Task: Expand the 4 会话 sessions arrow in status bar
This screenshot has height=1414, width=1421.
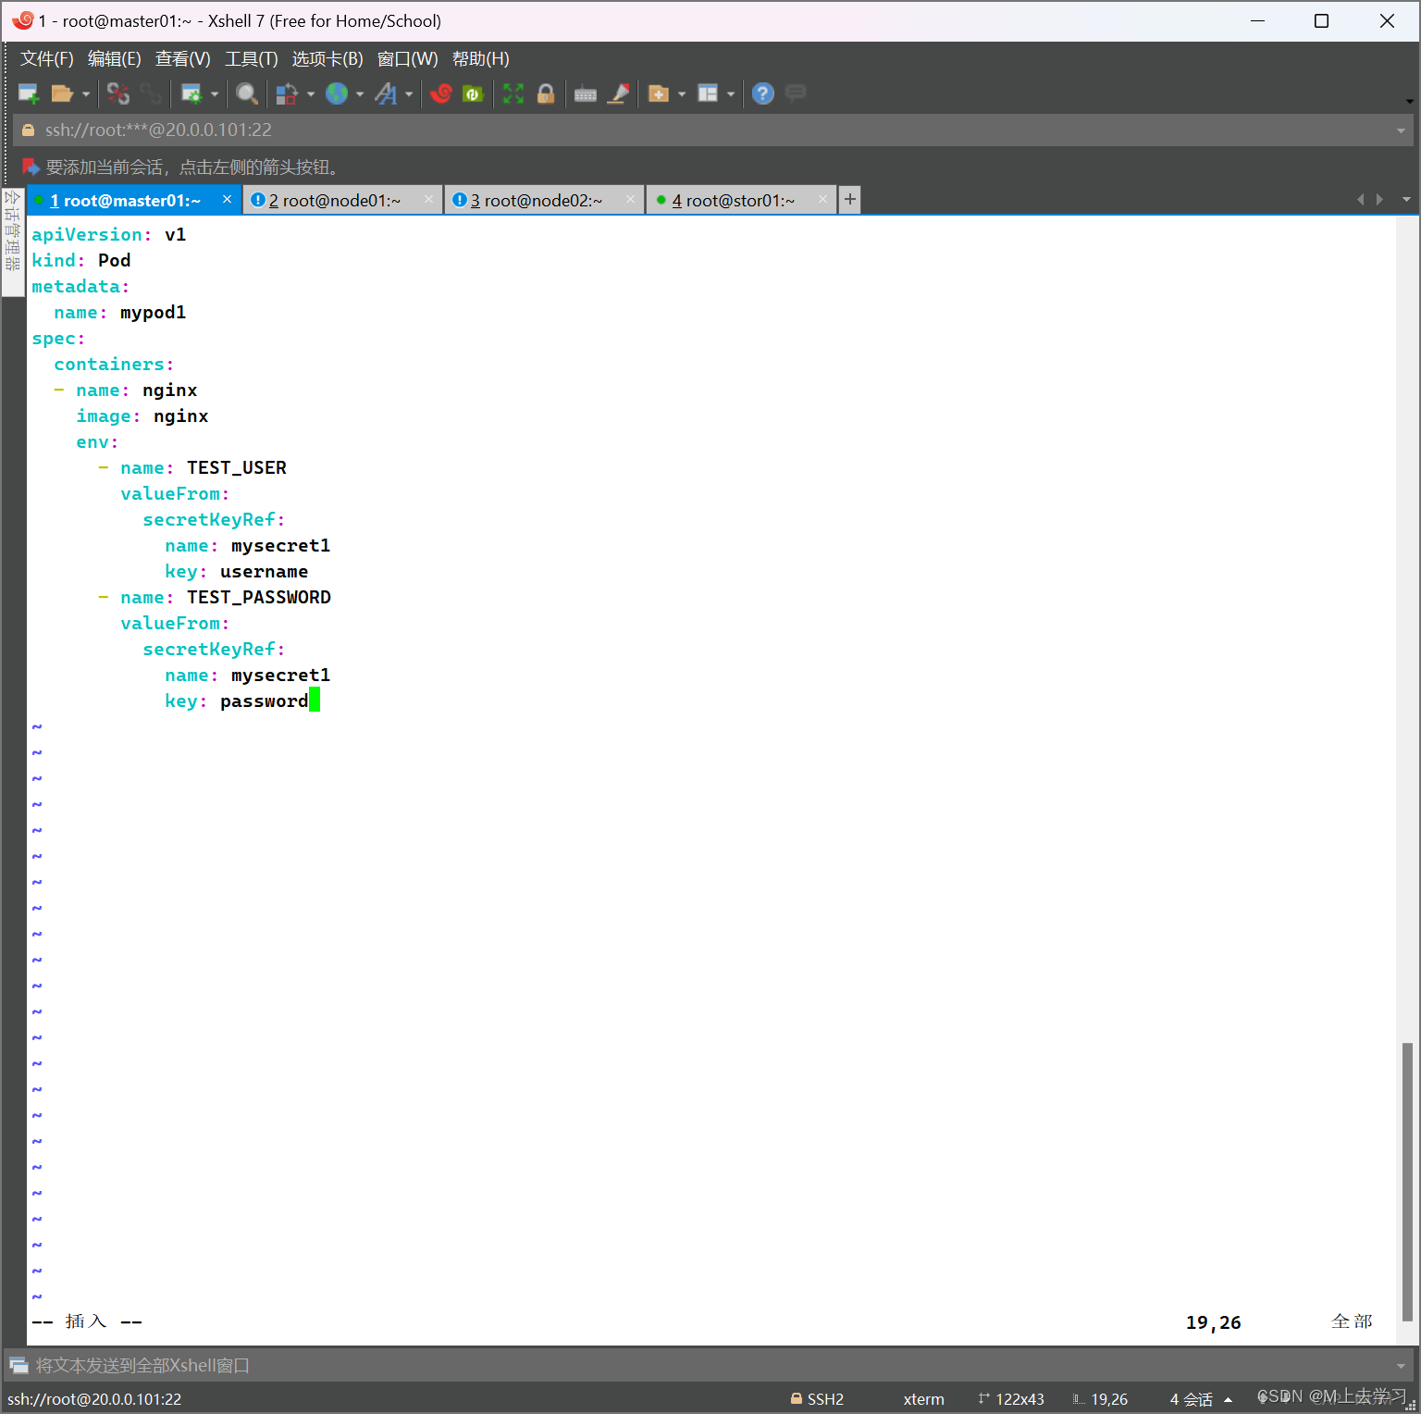Action: (1228, 1399)
